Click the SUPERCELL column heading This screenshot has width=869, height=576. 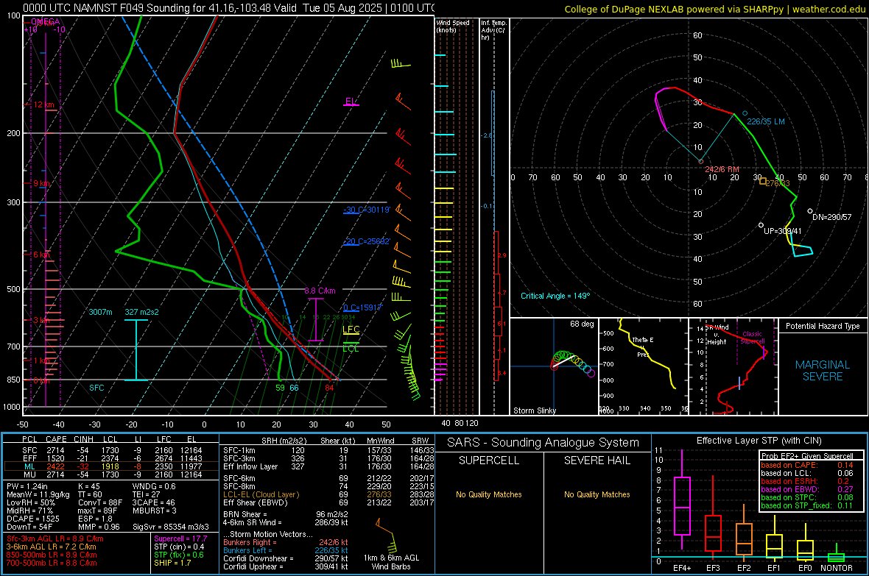(x=489, y=461)
